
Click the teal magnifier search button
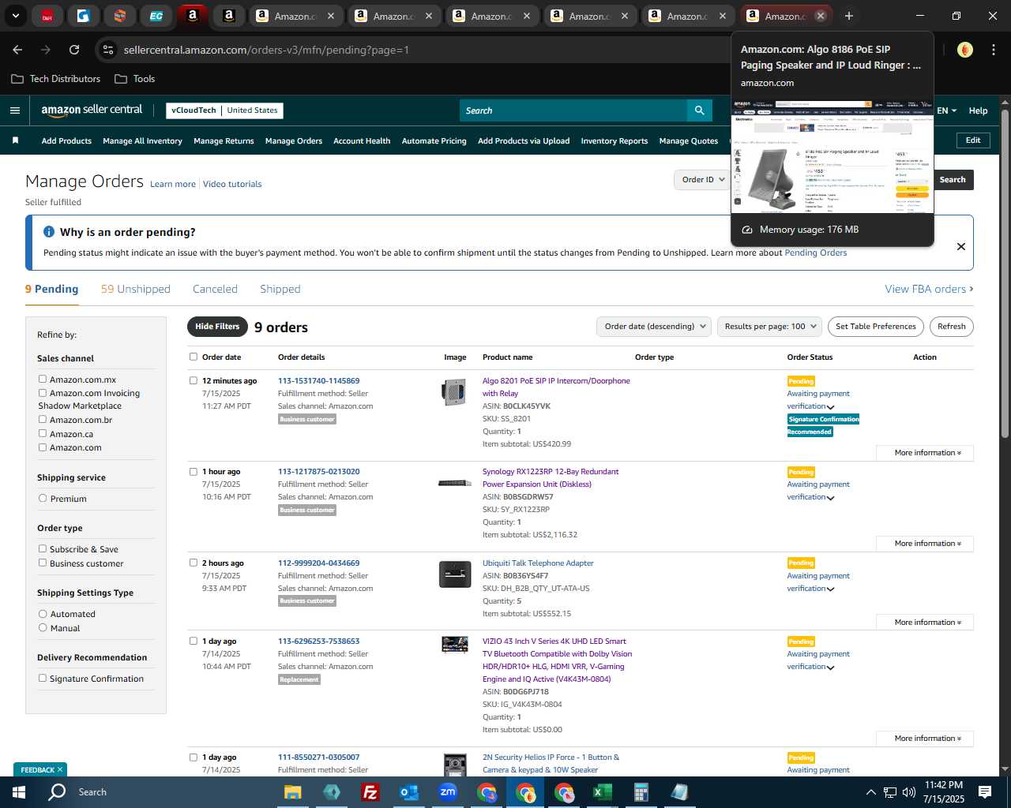pos(699,110)
